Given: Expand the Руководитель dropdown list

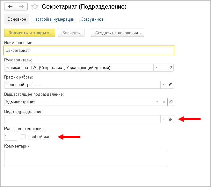Looking at the screenshot, I should pos(156,68).
